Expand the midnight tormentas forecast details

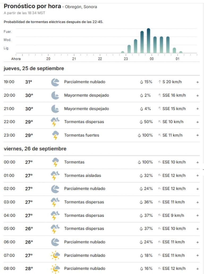pyautogui.click(x=197, y=162)
